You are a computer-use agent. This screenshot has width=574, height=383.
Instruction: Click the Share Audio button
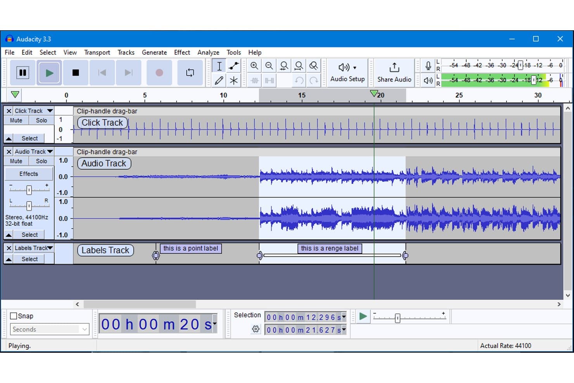[394, 73]
